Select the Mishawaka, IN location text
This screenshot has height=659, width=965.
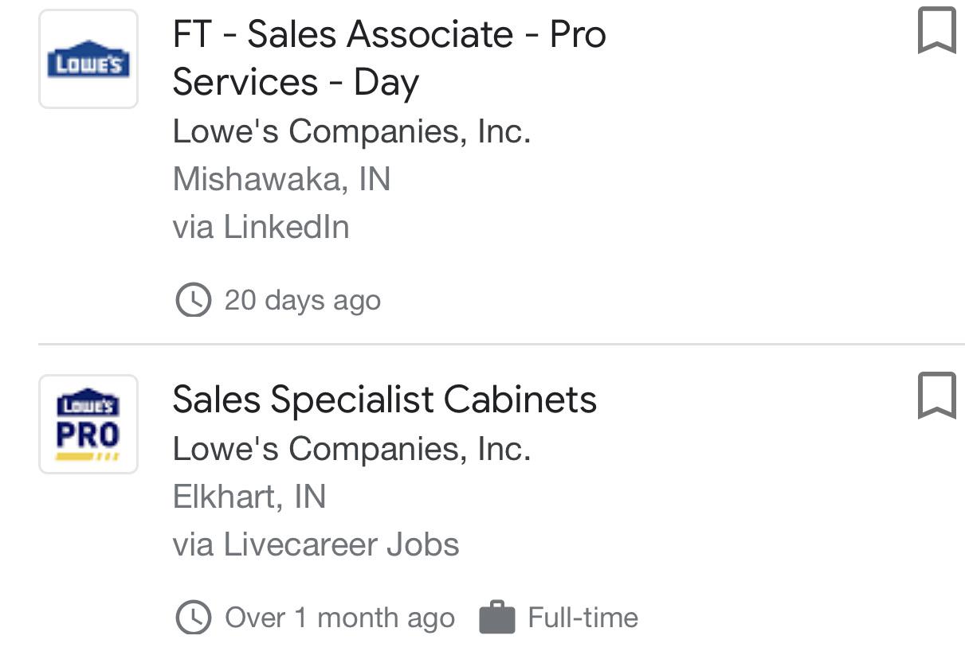coord(281,178)
